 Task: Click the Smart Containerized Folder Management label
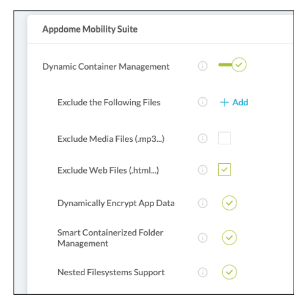(110, 238)
